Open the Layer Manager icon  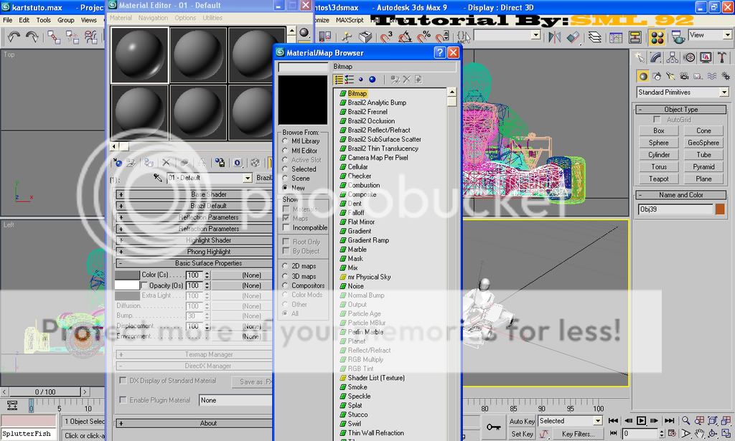pyautogui.click(x=594, y=37)
